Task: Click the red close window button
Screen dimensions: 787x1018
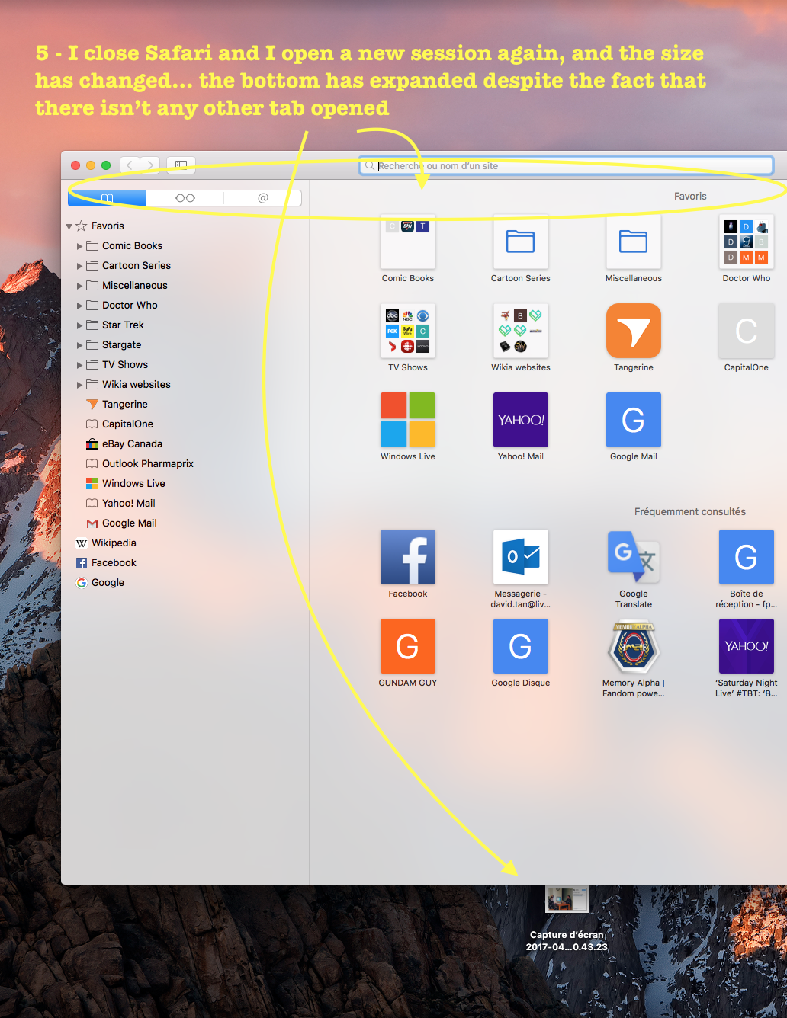Action: pyautogui.click(x=75, y=165)
